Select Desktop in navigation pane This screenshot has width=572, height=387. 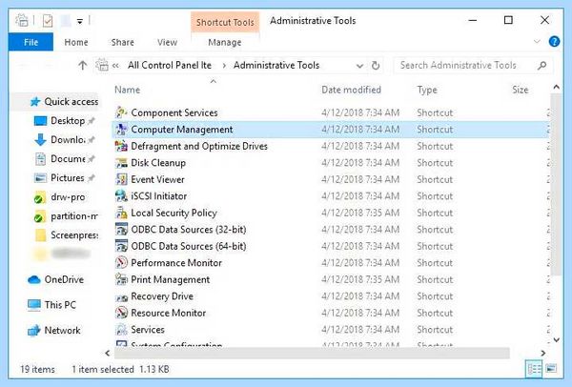[68, 120]
